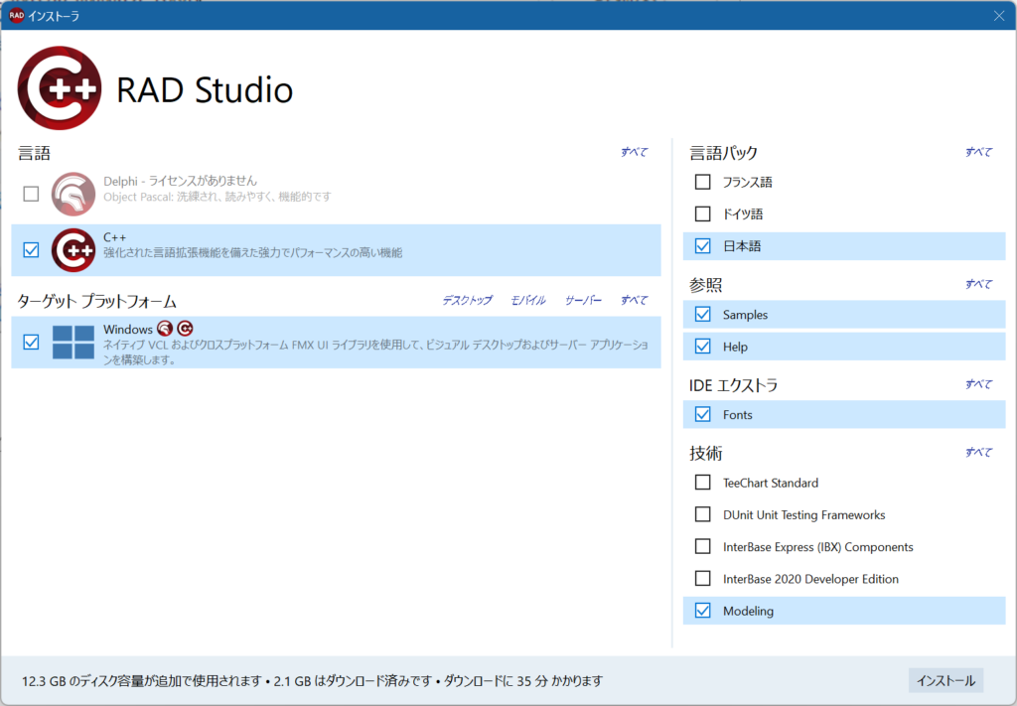Filter platforms by モバイル
Image resolution: width=1017 pixels, height=706 pixels.
(x=527, y=300)
